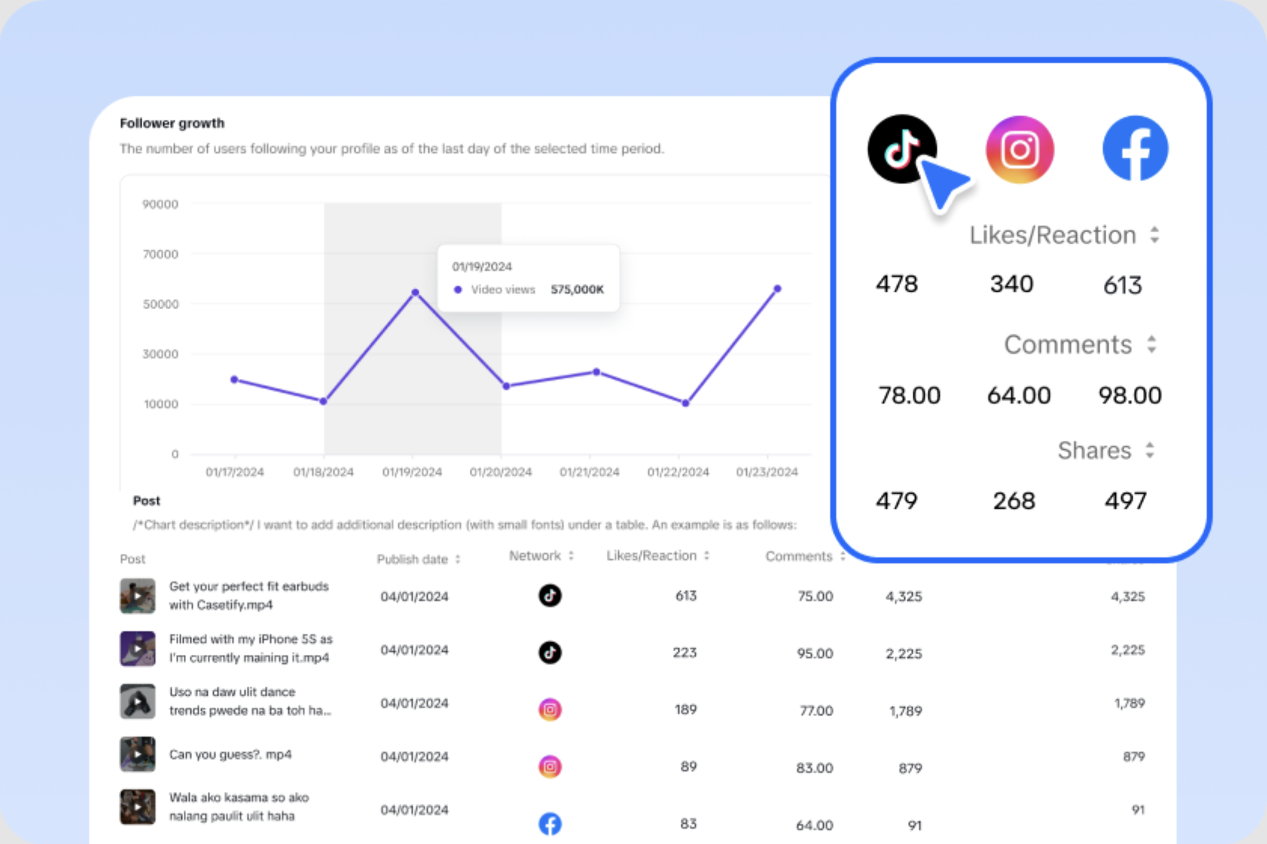Image resolution: width=1267 pixels, height=844 pixels.
Task: Click Instagram icon in Uso na daw row
Action: (x=549, y=710)
